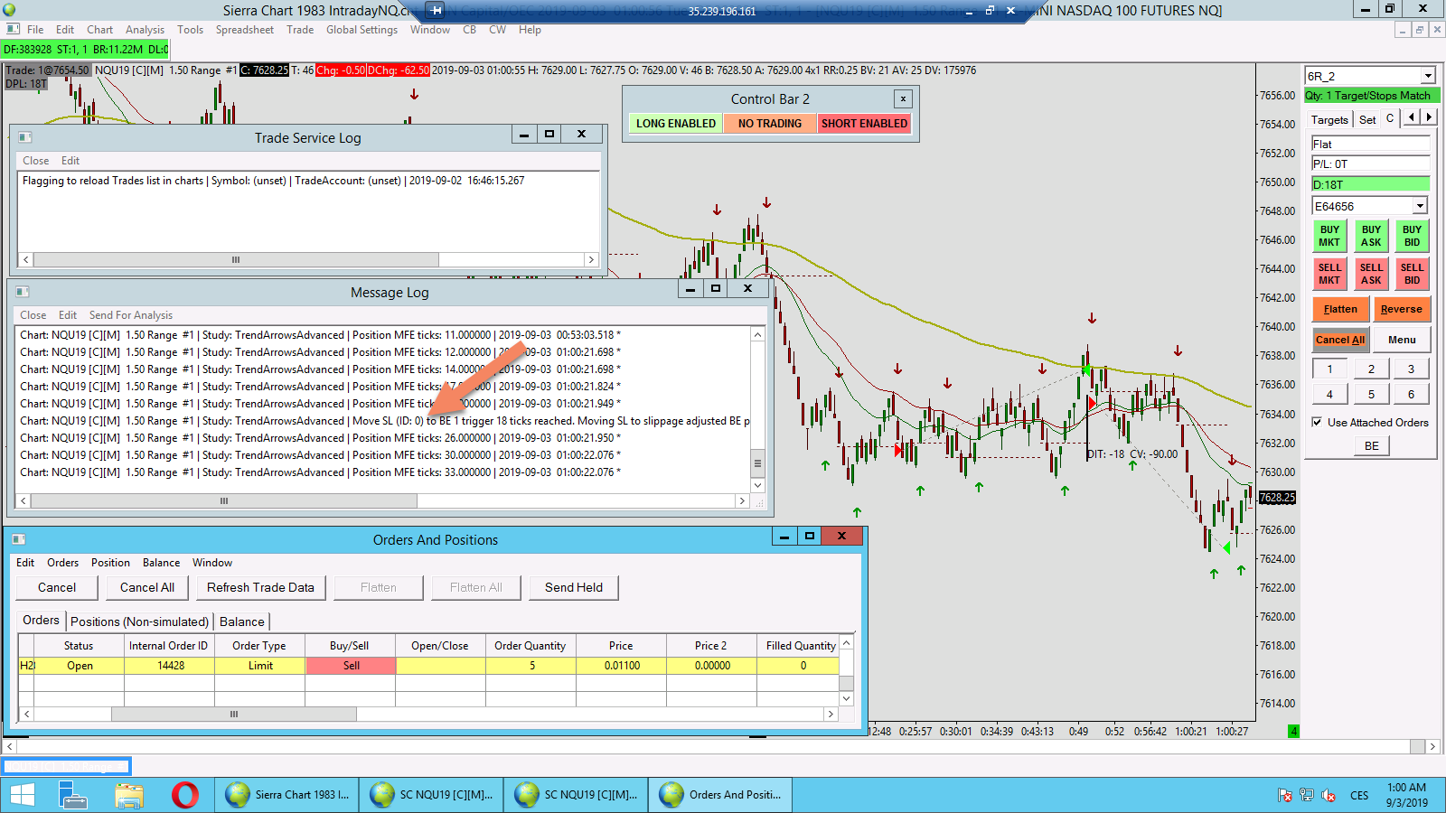Select quantity preset 3

[1411, 369]
